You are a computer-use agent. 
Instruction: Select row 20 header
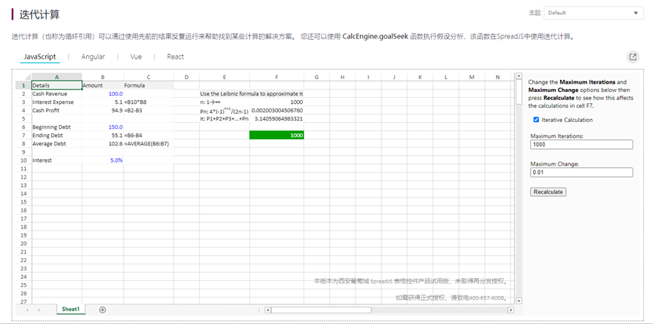[x=23, y=243]
